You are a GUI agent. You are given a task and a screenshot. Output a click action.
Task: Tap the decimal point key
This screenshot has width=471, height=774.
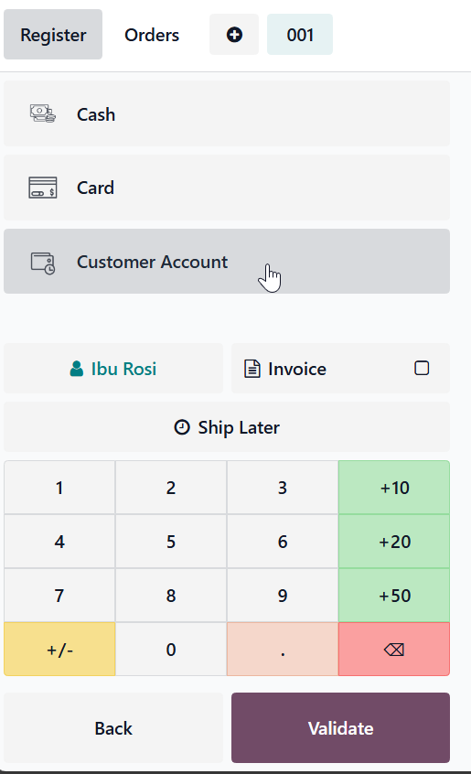(283, 649)
